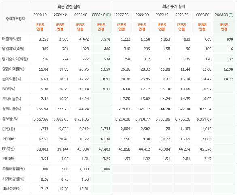Click the 2023.12 (E) column header
This screenshot has width=241, height=196.
pos(101,15)
